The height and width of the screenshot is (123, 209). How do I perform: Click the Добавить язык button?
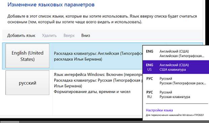coord(21,35)
